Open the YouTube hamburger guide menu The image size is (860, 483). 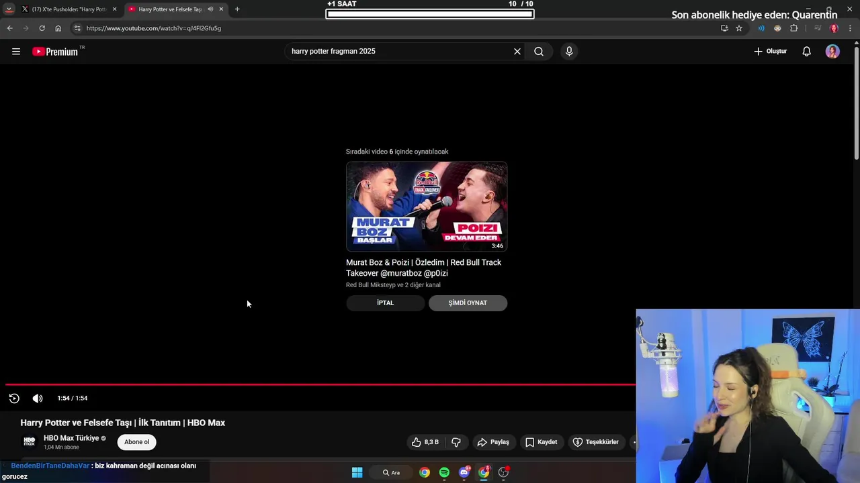click(x=16, y=51)
